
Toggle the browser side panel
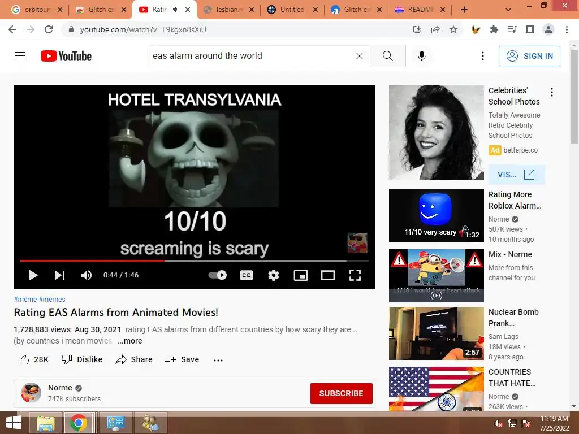click(x=530, y=29)
